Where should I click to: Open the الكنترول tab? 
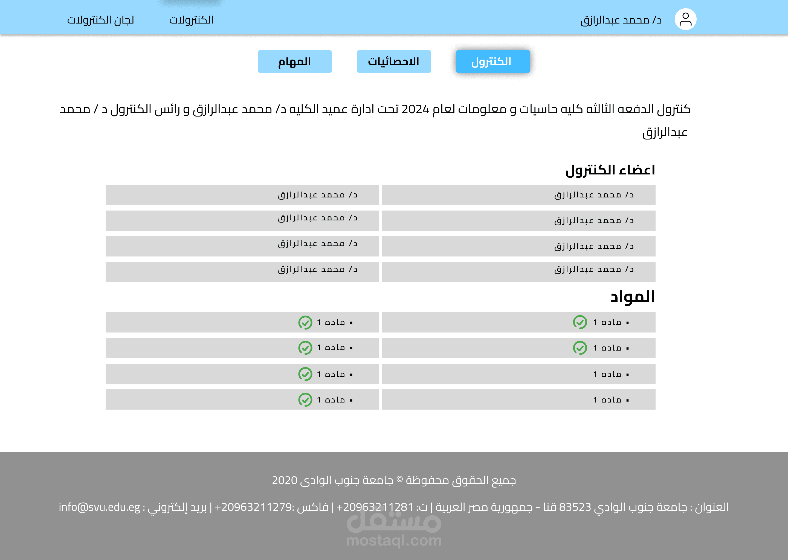tap(492, 61)
